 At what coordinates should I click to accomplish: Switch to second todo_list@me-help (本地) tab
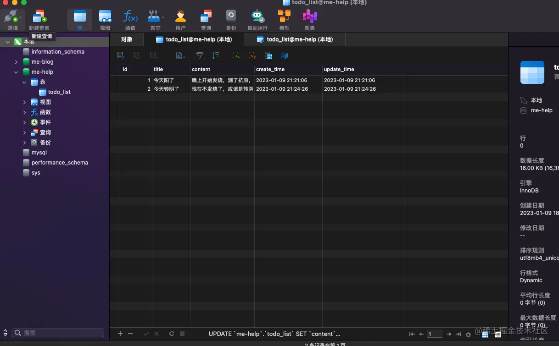295,39
